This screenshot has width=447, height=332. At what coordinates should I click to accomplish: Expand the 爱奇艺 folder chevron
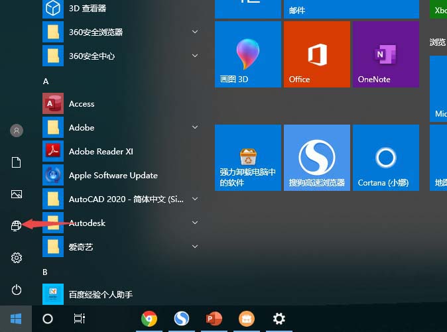(x=195, y=247)
